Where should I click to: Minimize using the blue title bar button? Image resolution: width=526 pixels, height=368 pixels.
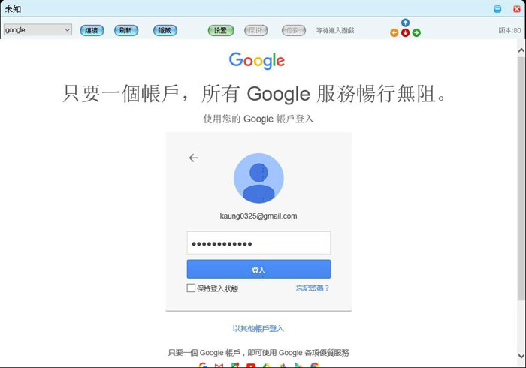coord(497,9)
